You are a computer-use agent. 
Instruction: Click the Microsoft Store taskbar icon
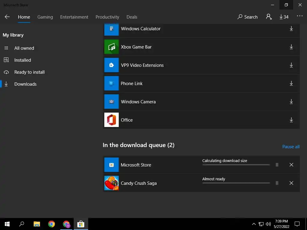(x=81, y=224)
